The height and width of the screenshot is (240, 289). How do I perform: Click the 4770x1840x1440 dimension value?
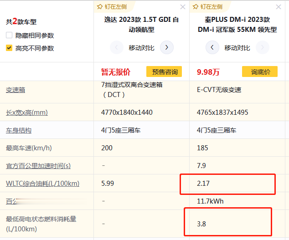click(127, 112)
